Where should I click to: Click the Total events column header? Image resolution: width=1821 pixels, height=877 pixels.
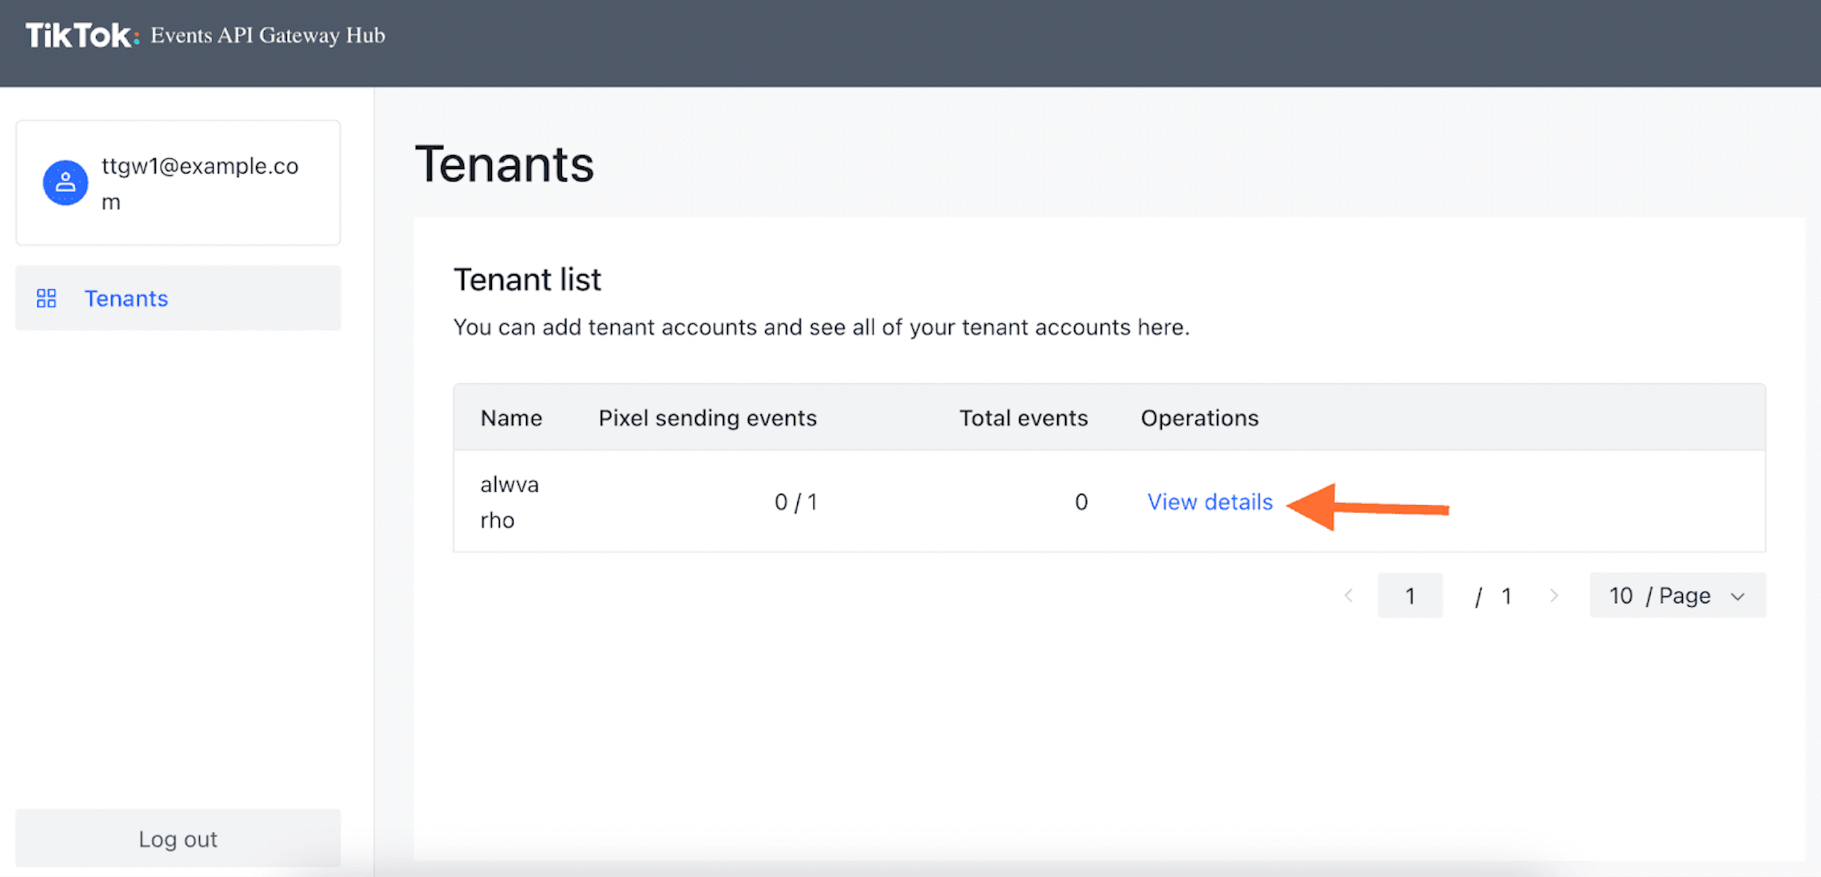1023,418
